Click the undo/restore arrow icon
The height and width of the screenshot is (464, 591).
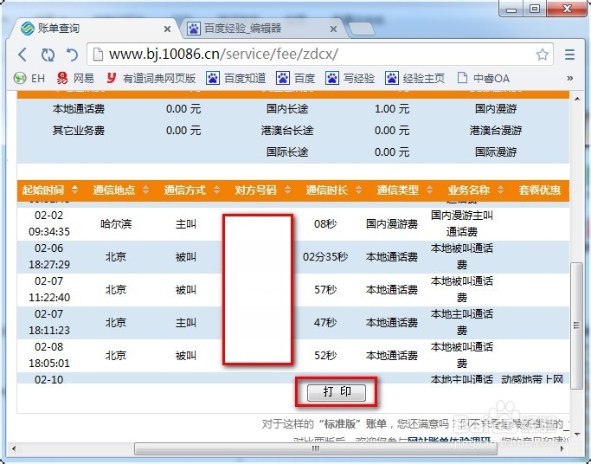point(72,55)
